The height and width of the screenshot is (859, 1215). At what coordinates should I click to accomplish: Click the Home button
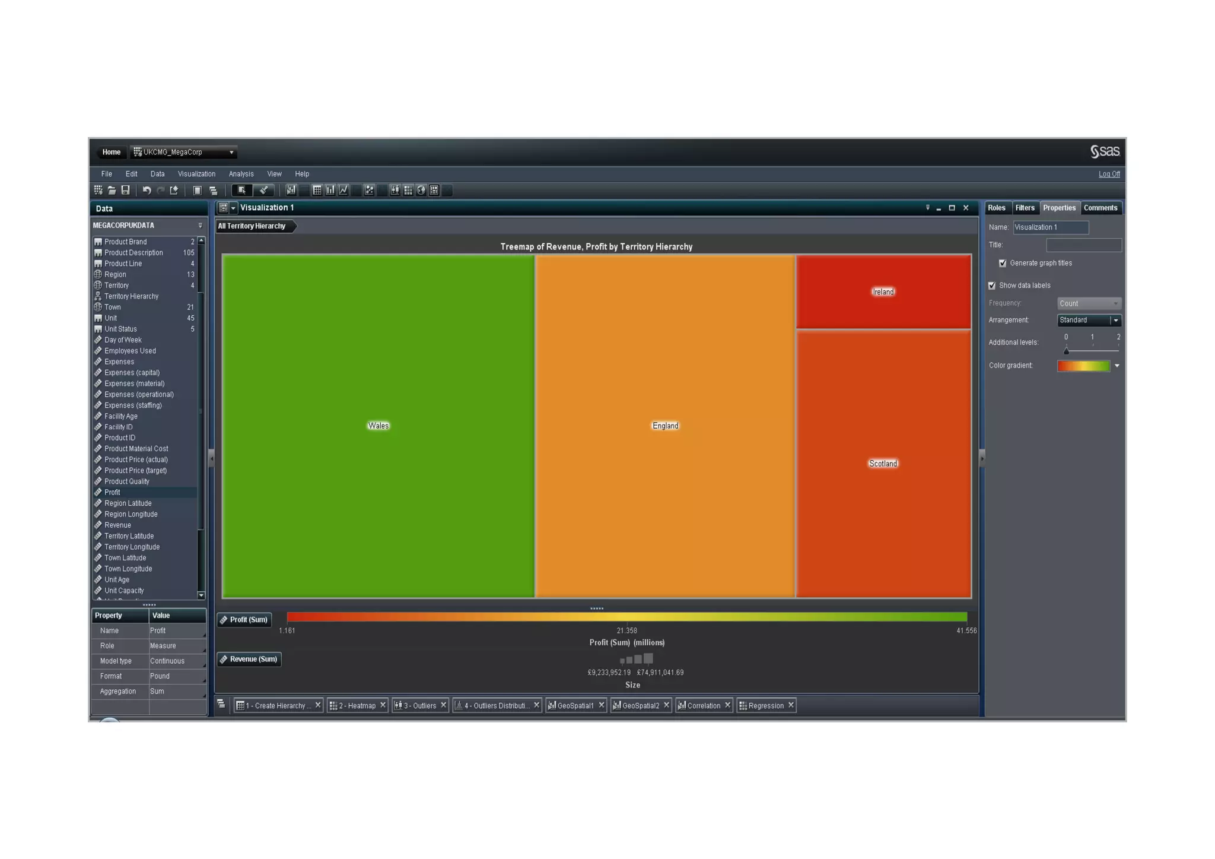click(x=111, y=153)
